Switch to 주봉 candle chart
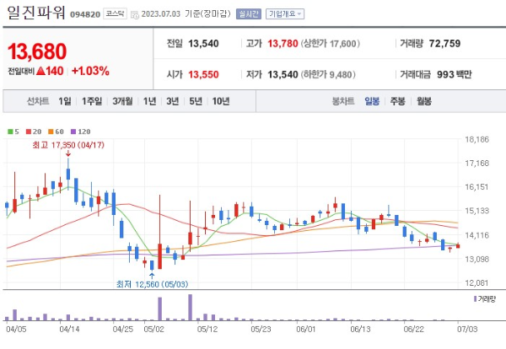This screenshot has height=349, width=506. (397, 101)
